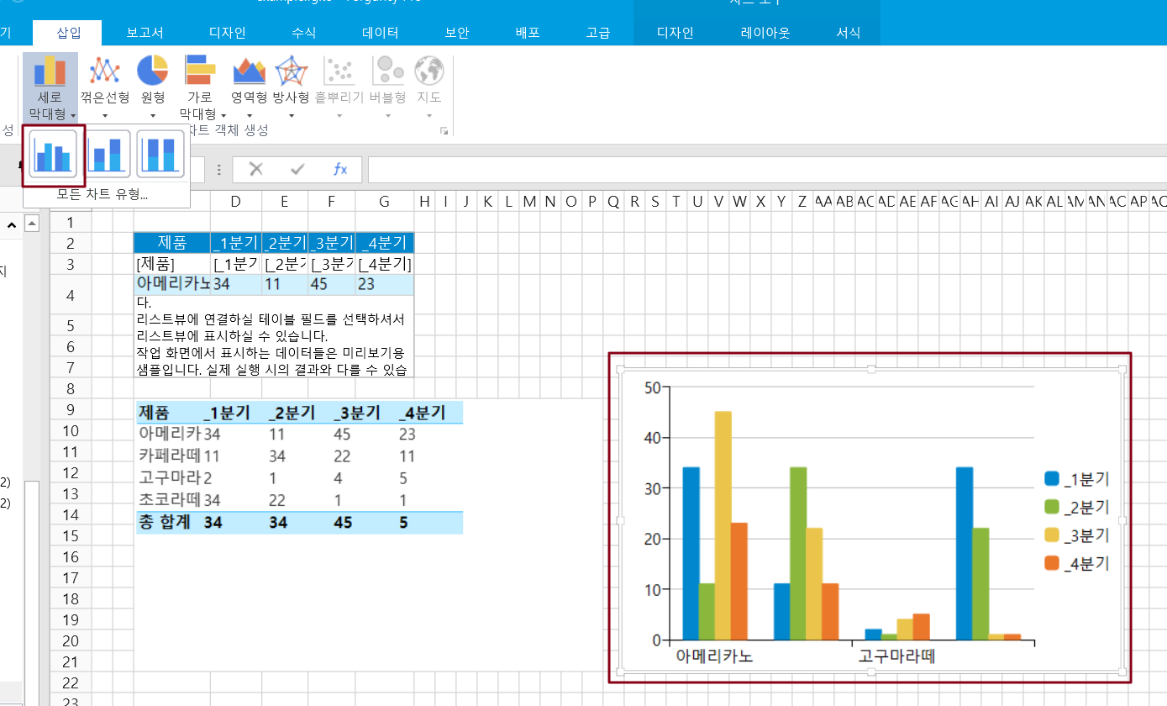Viewport: 1167px width, 706px height.
Task: Select the clustered column chart thumbnail
Action: coord(53,155)
